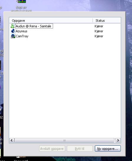Image resolution: width=132 pixels, height=161 pixels.
Task: Click the left arrow of horizontal scrollbar
Action: point(12,140)
